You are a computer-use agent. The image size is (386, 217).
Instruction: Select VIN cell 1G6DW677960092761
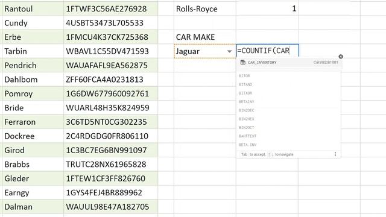point(111,93)
